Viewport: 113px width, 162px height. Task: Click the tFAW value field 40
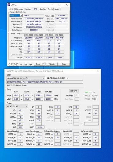58,107
